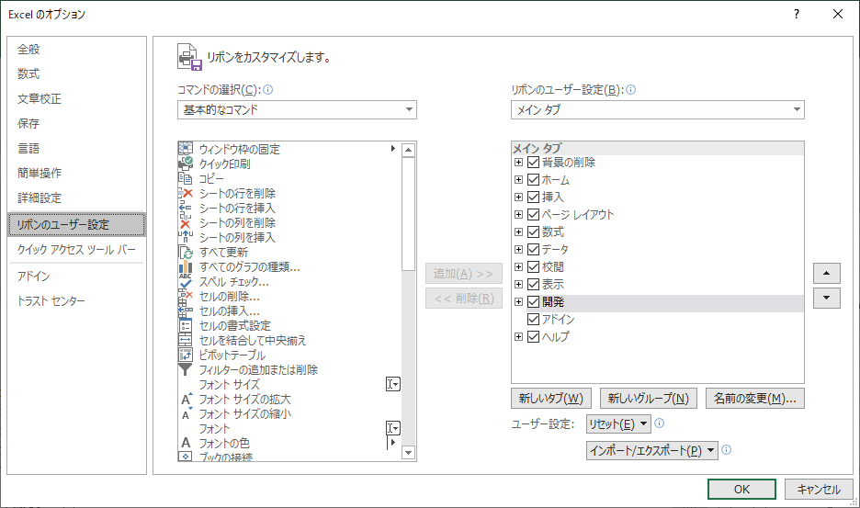Expand the 挿入 tab tree node
Screen dimensions: 860x508
pyautogui.click(x=518, y=197)
